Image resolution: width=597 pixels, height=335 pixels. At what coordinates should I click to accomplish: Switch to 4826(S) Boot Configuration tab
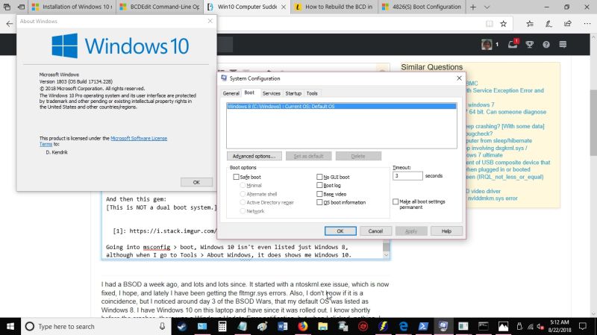point(422,7)
